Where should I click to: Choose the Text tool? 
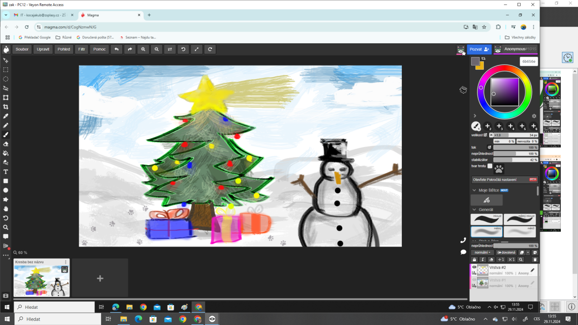(x=6, y=172)
